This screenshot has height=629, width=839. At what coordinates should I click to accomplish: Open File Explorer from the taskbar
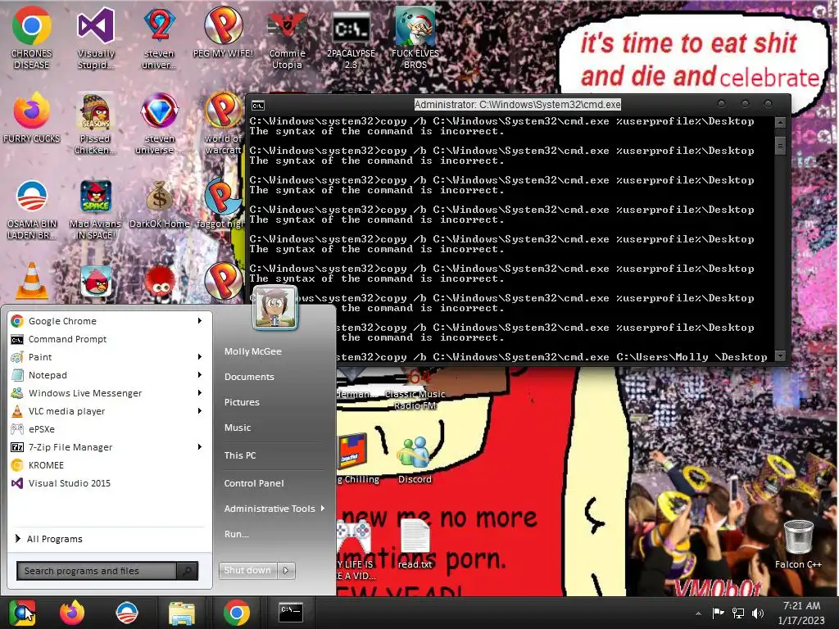pos(182,613)
